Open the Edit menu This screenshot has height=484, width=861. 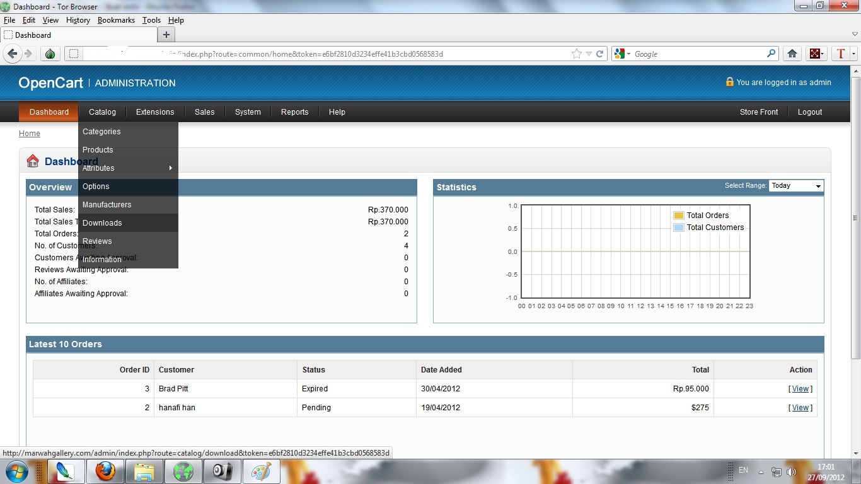(x=29, y=20)
